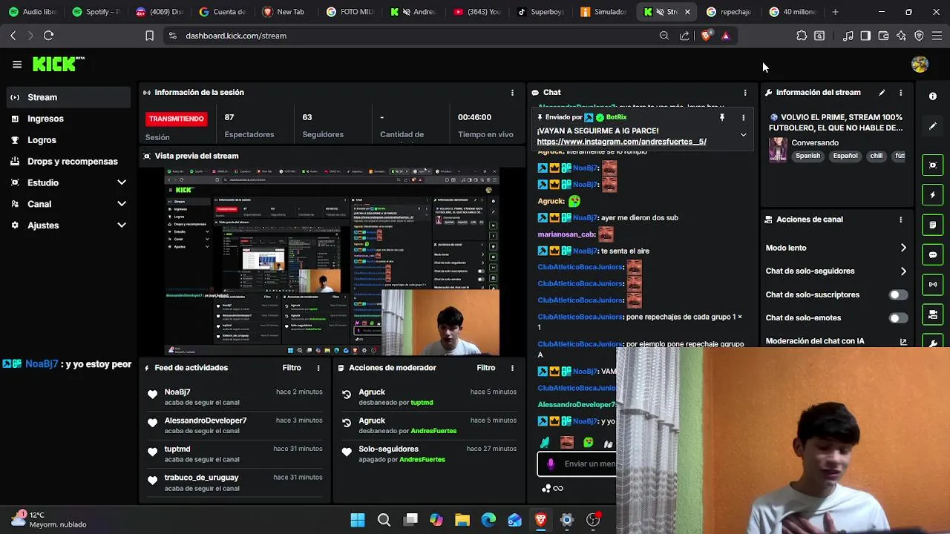The width and height of the screenshot is (950, 534).
Task: Open Acciones de moderador options menu
Action: pos(512,368)
